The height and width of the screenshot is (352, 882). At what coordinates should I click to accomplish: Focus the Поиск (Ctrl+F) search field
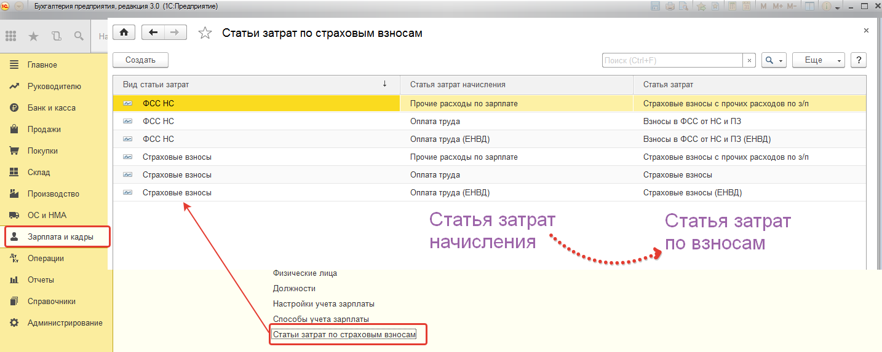[672, 60]
